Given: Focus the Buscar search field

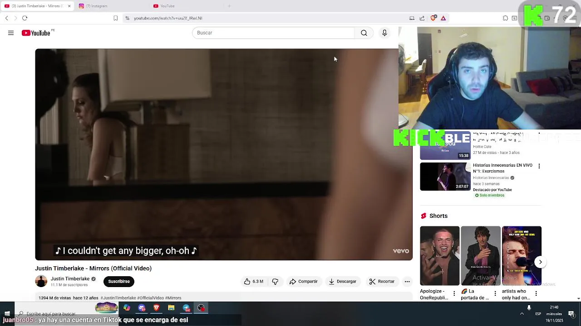Looking at the screenshot, I should click(x=274, y=33).
